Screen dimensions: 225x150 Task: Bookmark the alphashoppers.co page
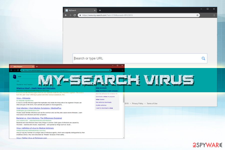(x=110, y=70)
